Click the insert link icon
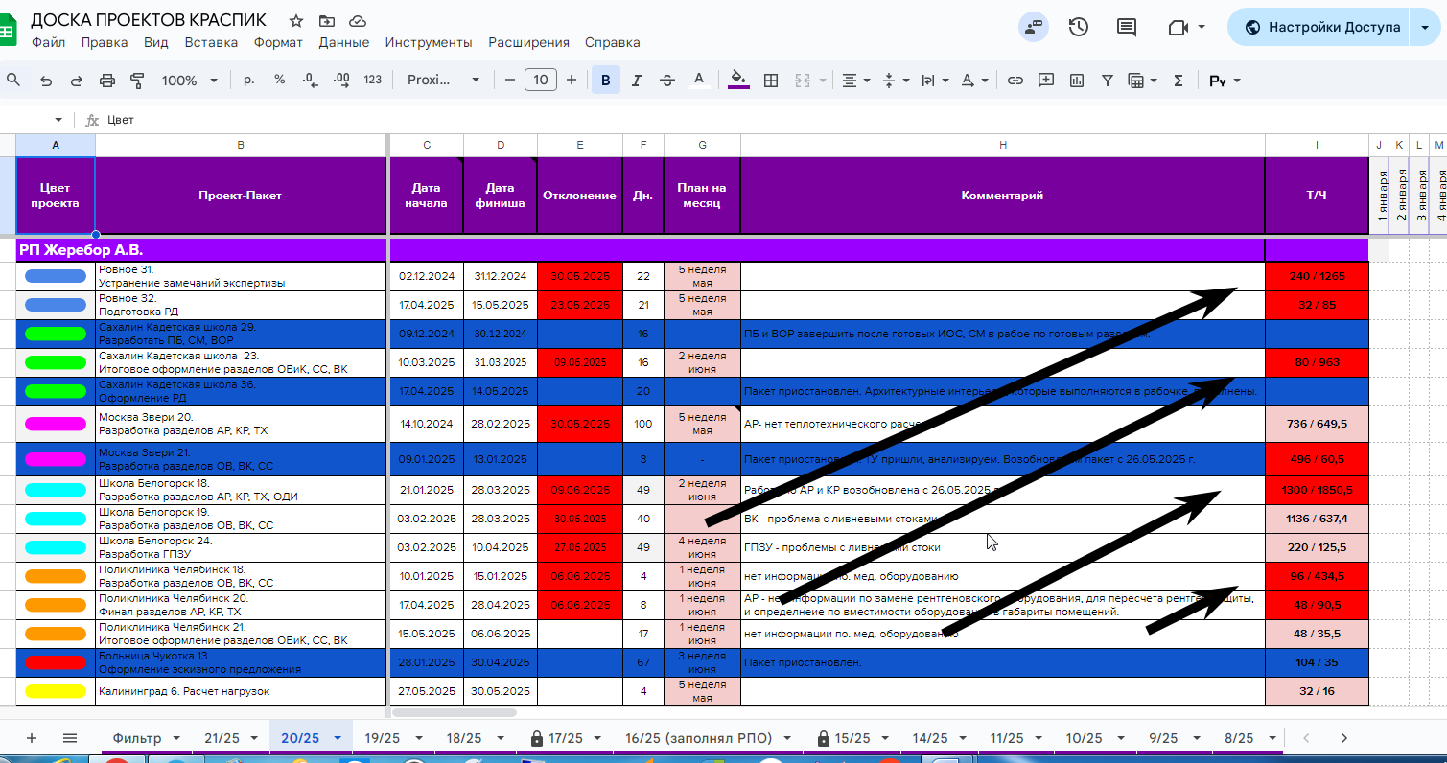Image resolution: width=1447 pixels, height=763 pixels. point(1015,81)
